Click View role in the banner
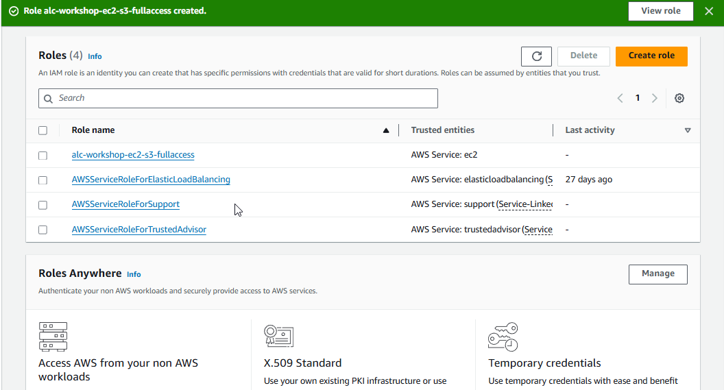Screen dimensions: 724x390 [660, 11]
